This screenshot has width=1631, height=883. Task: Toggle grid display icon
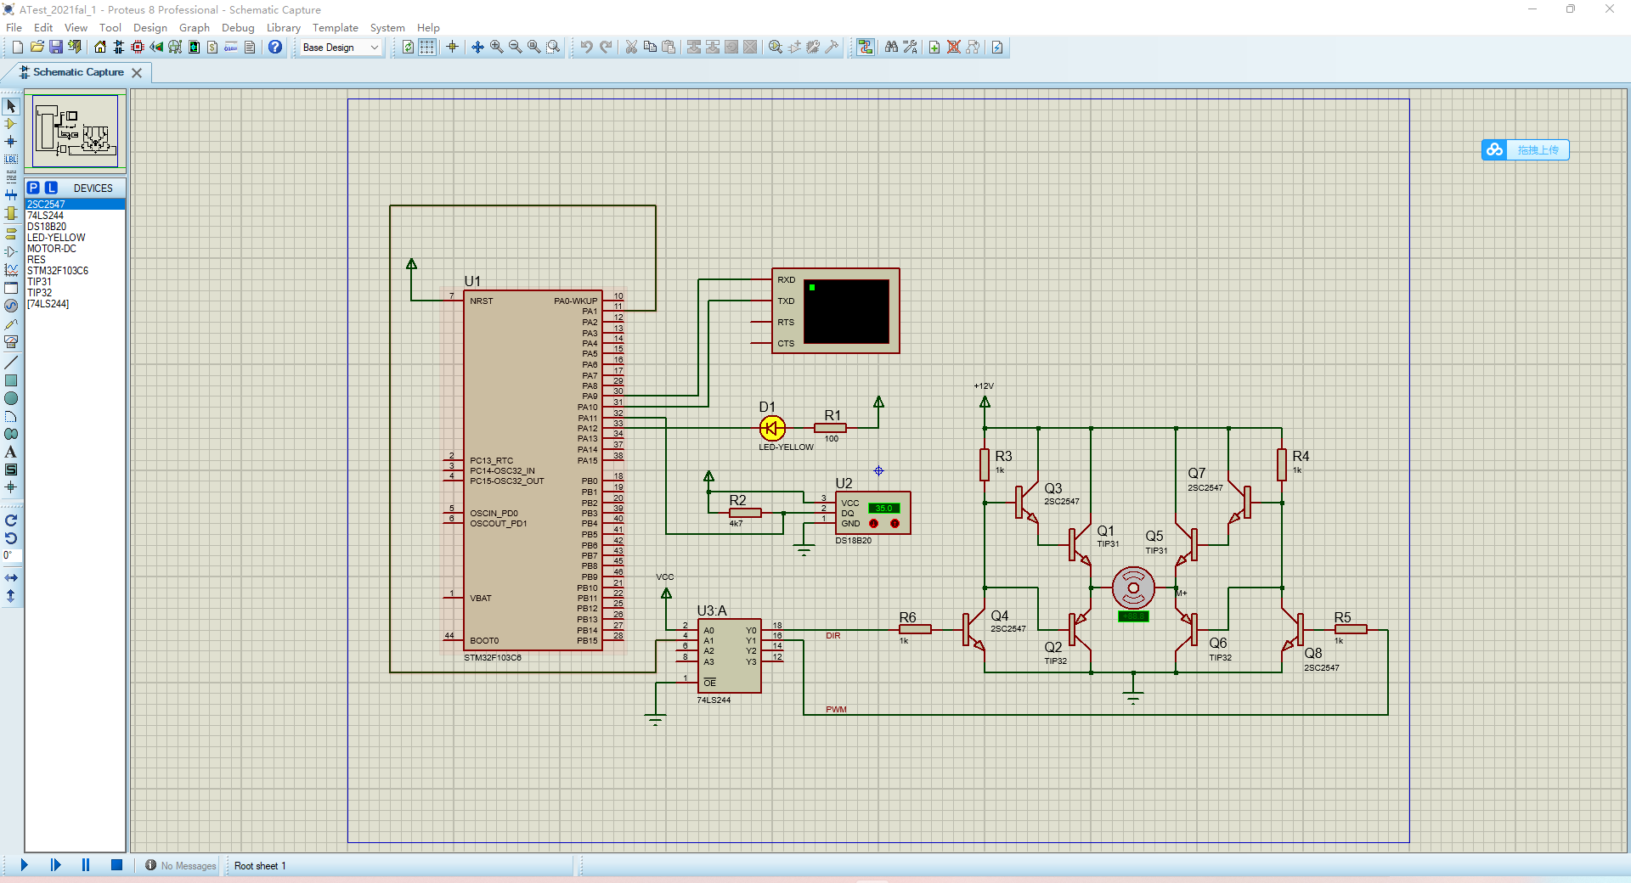pos(427,48)
